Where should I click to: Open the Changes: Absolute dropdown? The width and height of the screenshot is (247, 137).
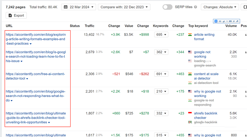point(220,7)
